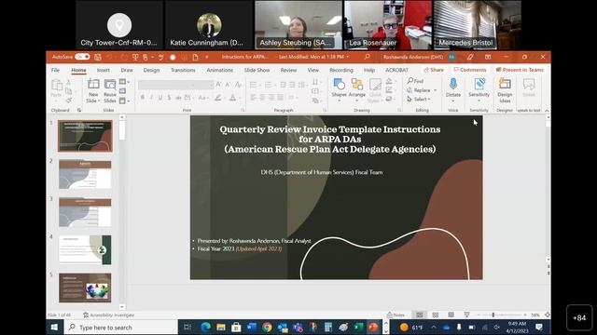The height and width of the screenshot is (335, 597).
Task: Open Reuse Slides pane
Action: point(110,91)
